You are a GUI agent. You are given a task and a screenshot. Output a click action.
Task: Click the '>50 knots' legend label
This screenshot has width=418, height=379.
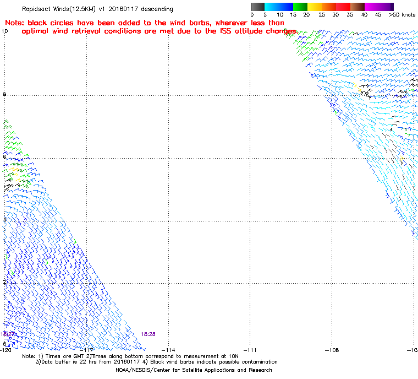pyautogui.click(x=402, y=15)
